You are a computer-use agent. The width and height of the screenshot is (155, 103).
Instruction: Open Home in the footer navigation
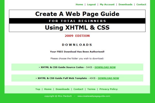pos(48,89)
